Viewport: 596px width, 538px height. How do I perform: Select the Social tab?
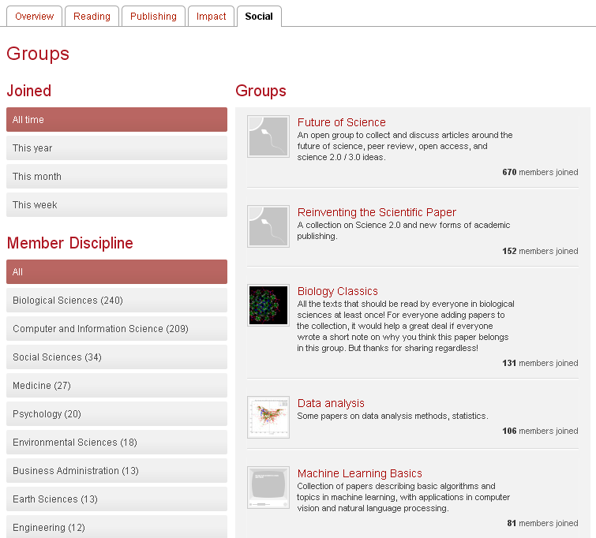[x=259, y=17]
